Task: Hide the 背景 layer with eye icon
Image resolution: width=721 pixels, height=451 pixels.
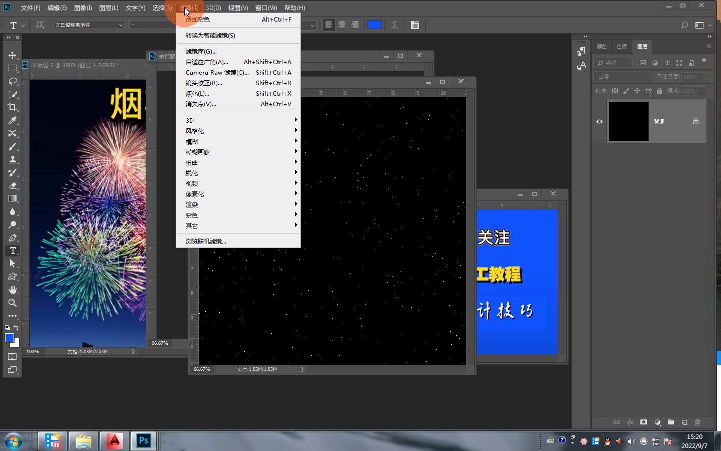Action: click(599, 121)
